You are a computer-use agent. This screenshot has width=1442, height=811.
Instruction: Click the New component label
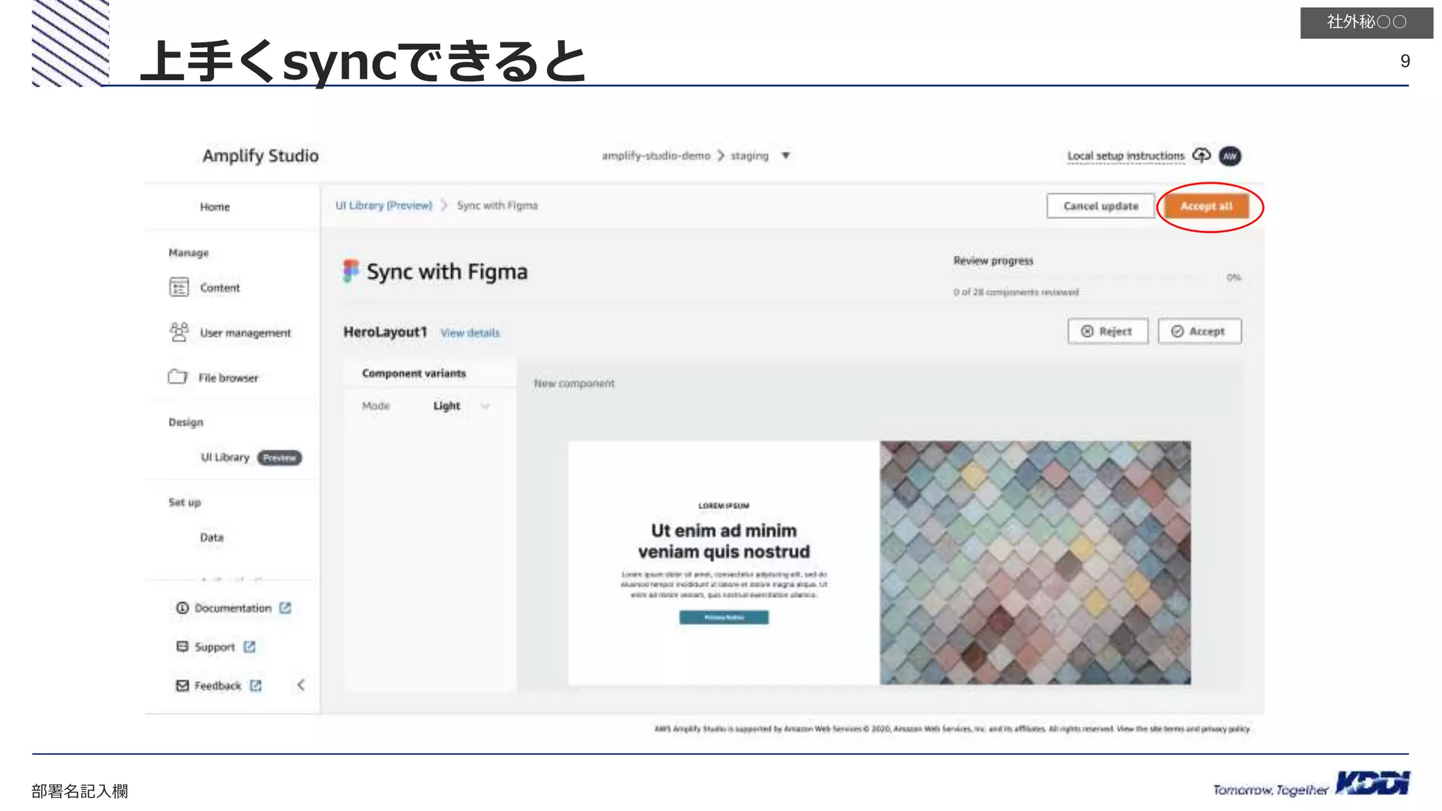point(574,384)
